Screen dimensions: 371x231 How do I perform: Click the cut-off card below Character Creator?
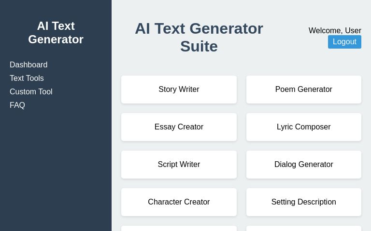pyautogui.click(x=179, y=229)
